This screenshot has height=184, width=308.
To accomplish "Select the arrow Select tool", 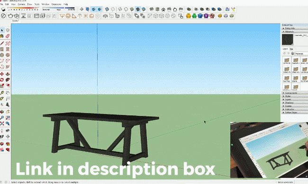I will [2, 30].
